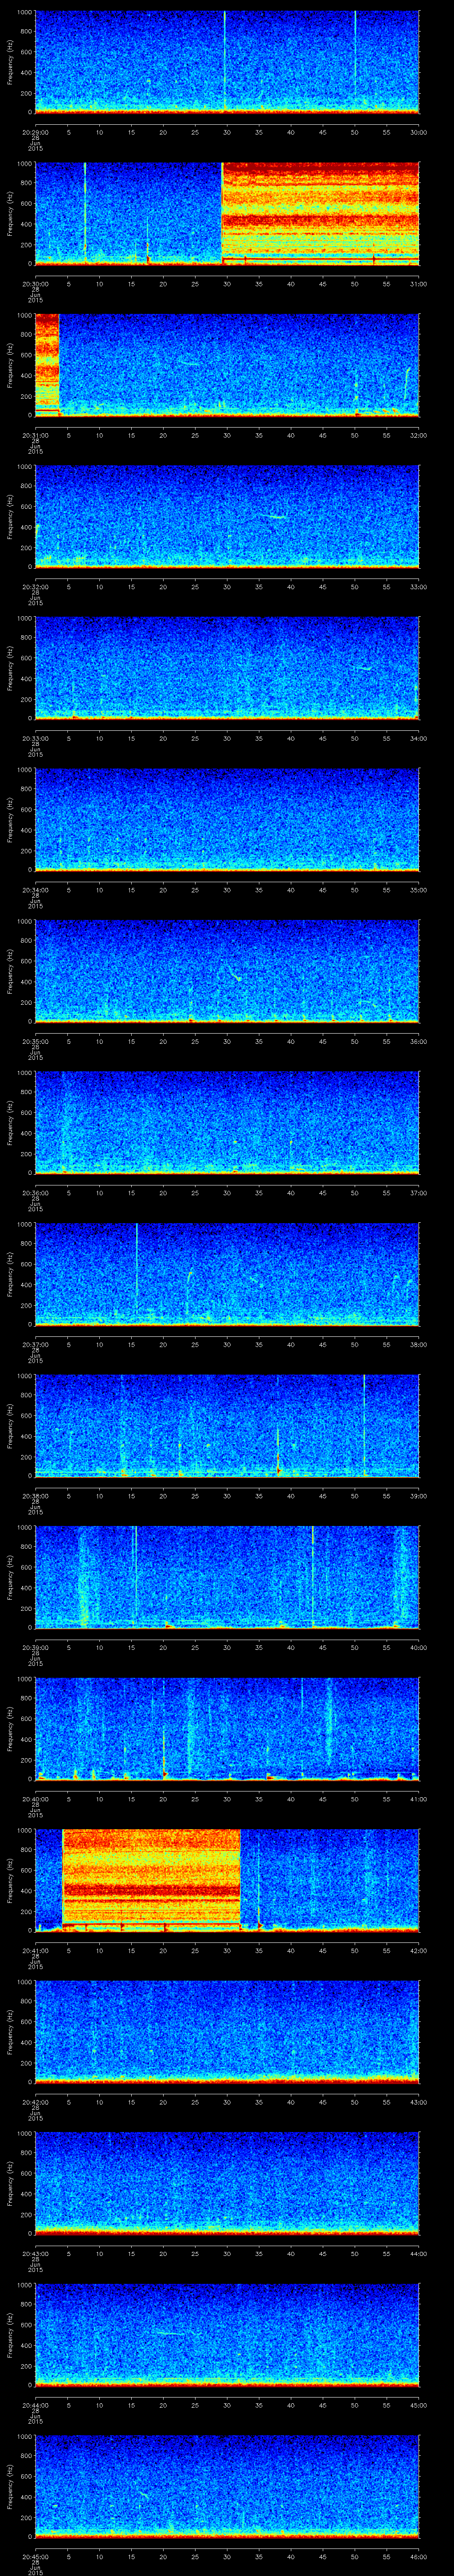Screen dimensions: 454x2576
Task: Click the spectrogram panel starting at 20:43:00
Action: click(x=227, y=2183)
